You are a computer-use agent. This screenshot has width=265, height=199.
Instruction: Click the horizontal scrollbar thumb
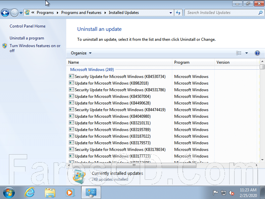pos(134,165)
